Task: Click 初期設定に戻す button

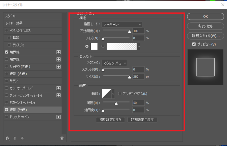Action: point(142,120)
